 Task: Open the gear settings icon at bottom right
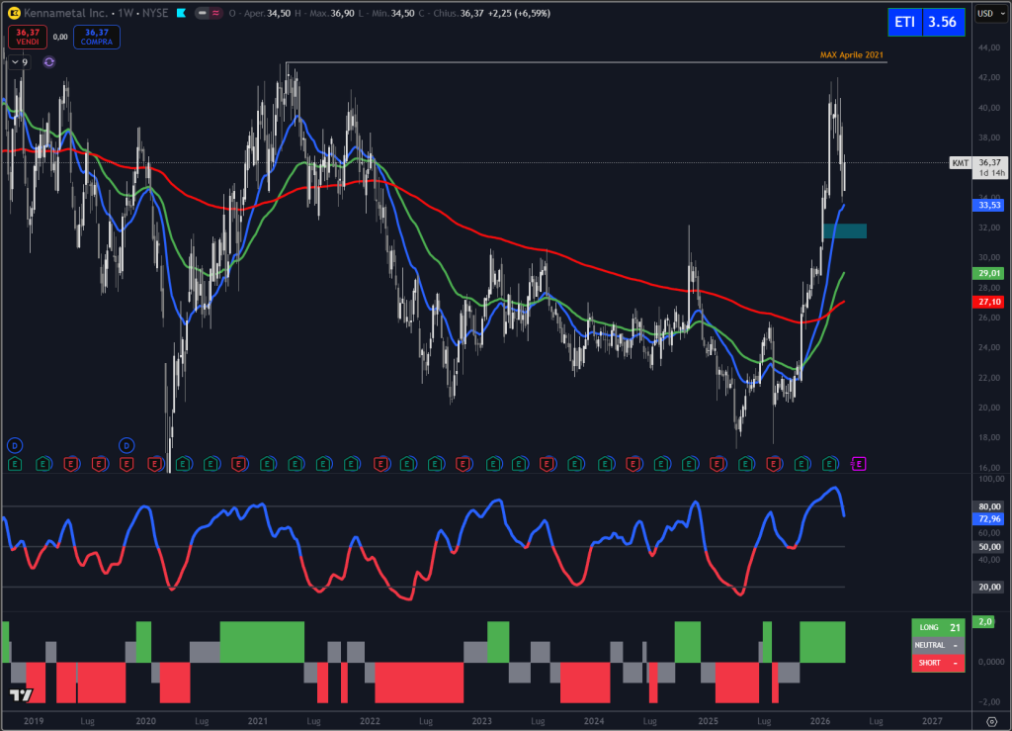[x=992, y=724]
